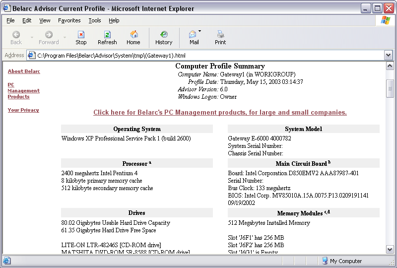Viewport: 397px width, 268px height.
Task: Click '8 kilobyte primary memory cache' text
Action: pos(102,181)
